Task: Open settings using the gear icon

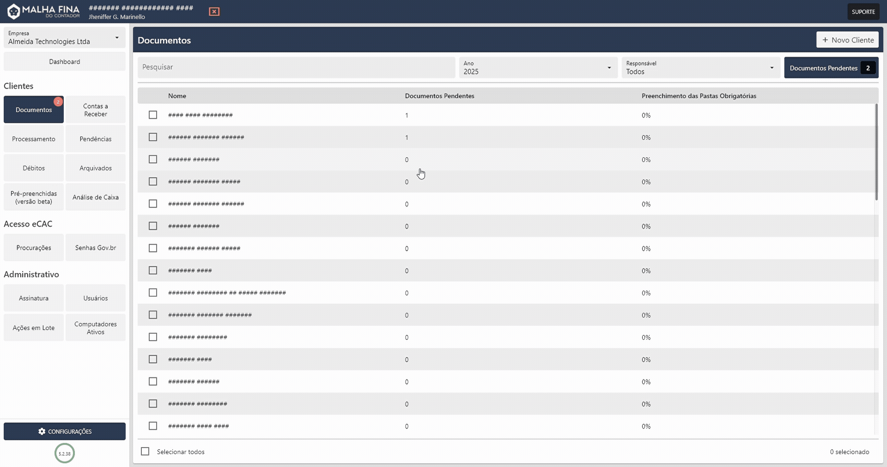Action: (x=42, y=431)
